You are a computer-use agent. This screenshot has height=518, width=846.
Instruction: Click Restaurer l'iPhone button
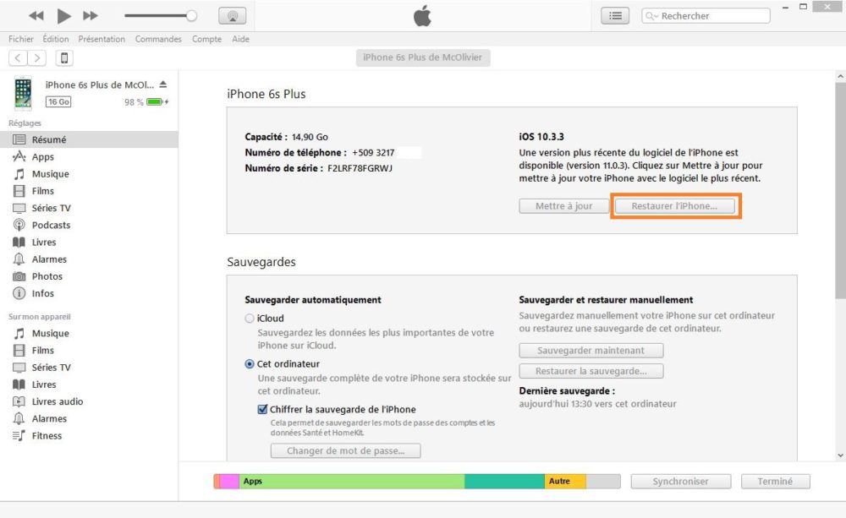tap(674, 205)
